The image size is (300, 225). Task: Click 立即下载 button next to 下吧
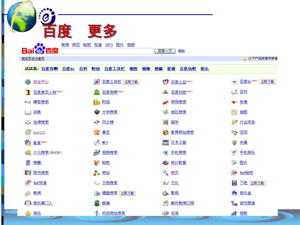tap(257, 183)
